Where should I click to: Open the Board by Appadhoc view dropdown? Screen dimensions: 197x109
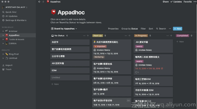click(64, 29)
